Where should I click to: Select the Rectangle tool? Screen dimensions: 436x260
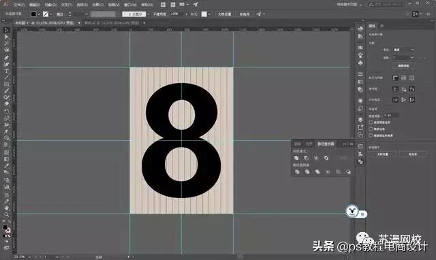[7, 84]
